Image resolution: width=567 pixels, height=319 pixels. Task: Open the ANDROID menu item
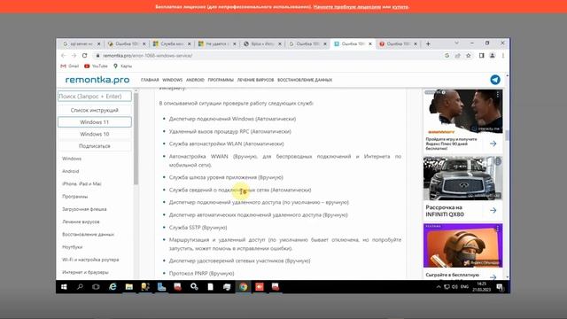195,80
